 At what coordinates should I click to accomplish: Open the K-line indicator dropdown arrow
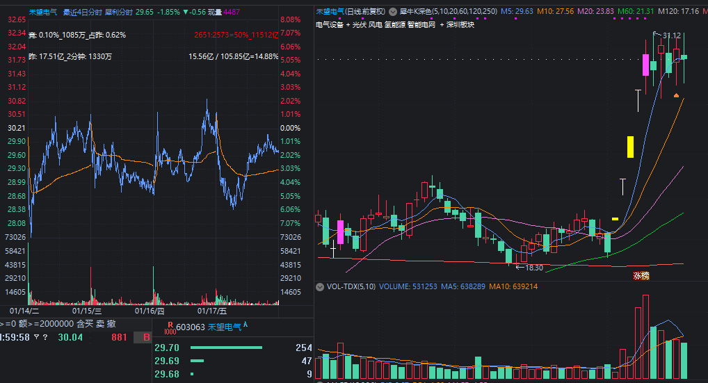pyautogui.click(x=394, y=12)
